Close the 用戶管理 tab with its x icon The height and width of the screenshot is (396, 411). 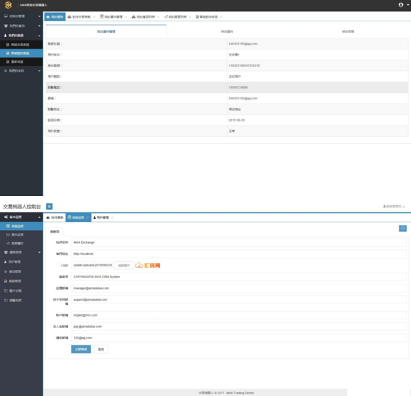(112, 218)
